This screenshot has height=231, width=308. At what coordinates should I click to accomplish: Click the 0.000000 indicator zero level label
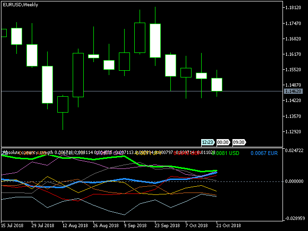pyautogui.click(x=295, y=181)
